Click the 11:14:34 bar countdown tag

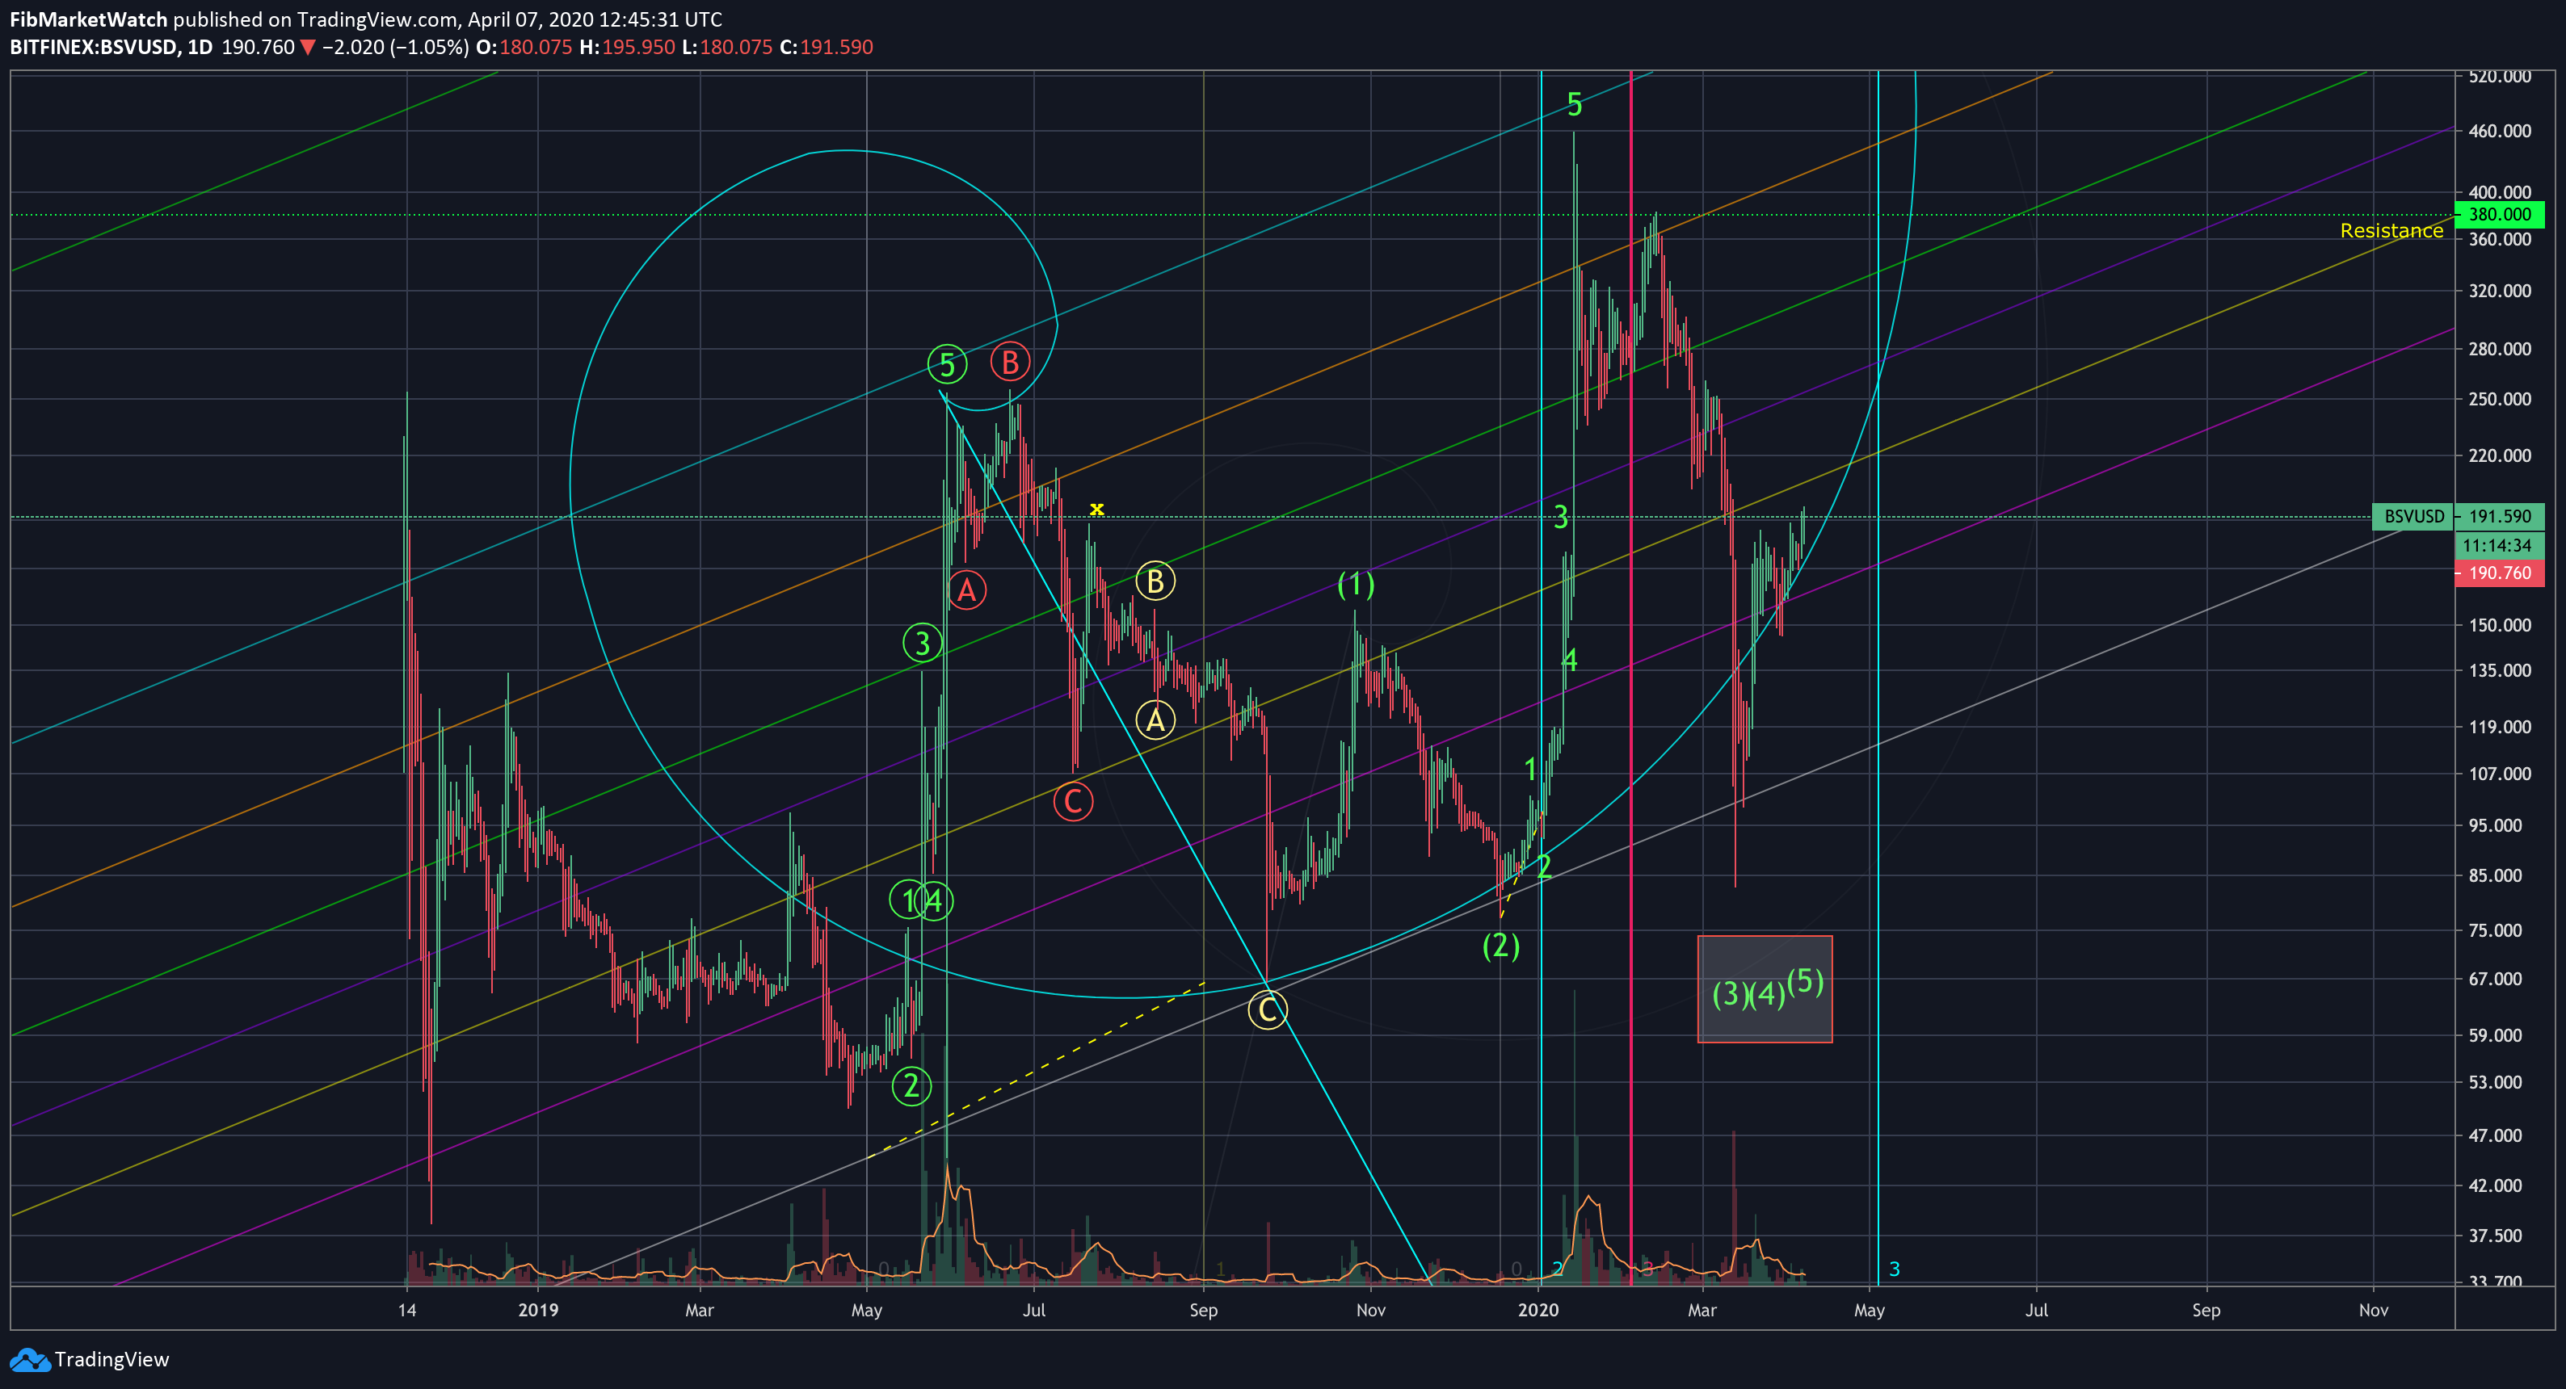[x=2499, y=546]
